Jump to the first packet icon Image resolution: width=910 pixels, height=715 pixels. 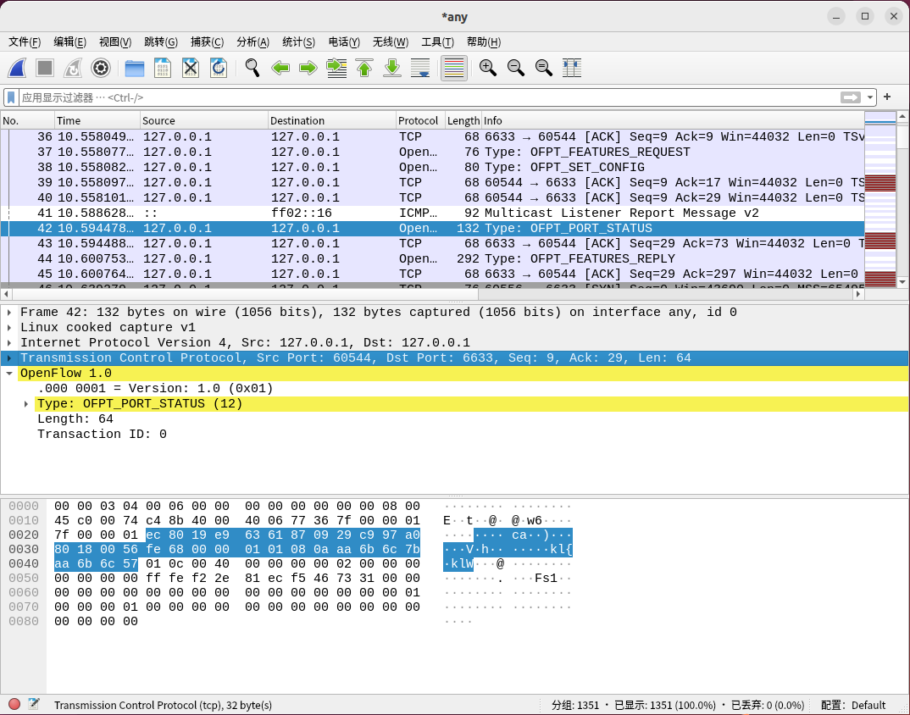364,68
